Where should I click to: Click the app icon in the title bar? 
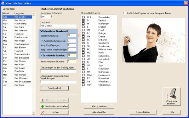click(3, 3)
